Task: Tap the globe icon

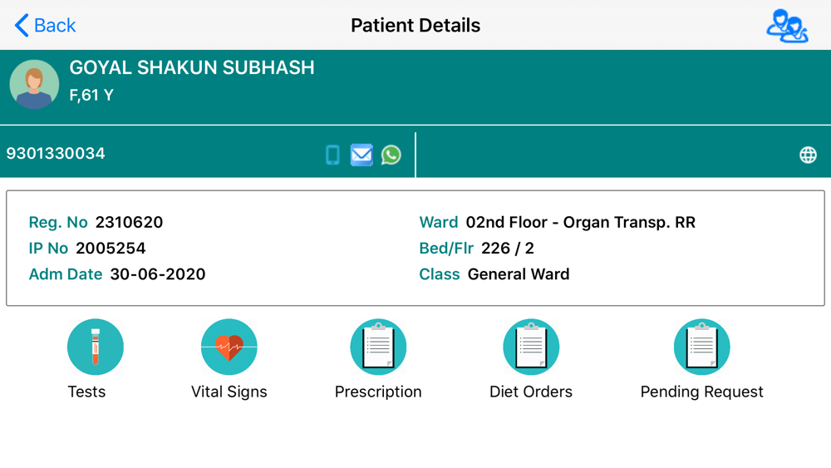Action: click(x=808, y=155)
